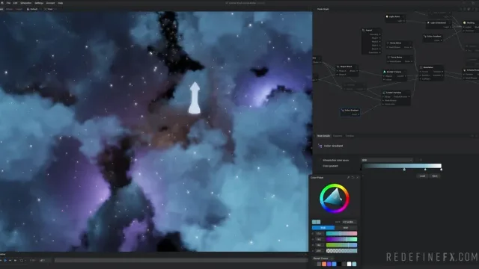Click the revert icon in Color Picker header
The image size is (479, 269).
click(x=353, y=178)
